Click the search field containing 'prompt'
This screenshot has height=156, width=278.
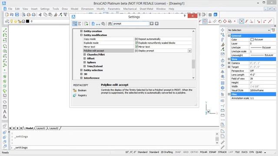click(131, 23)
